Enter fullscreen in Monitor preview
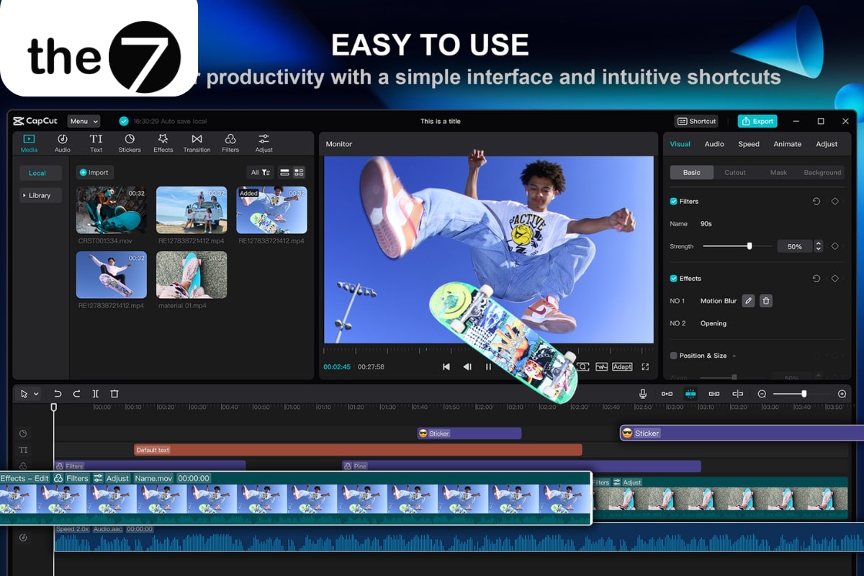Screen dimensions: 864x576 coord(645,366)
